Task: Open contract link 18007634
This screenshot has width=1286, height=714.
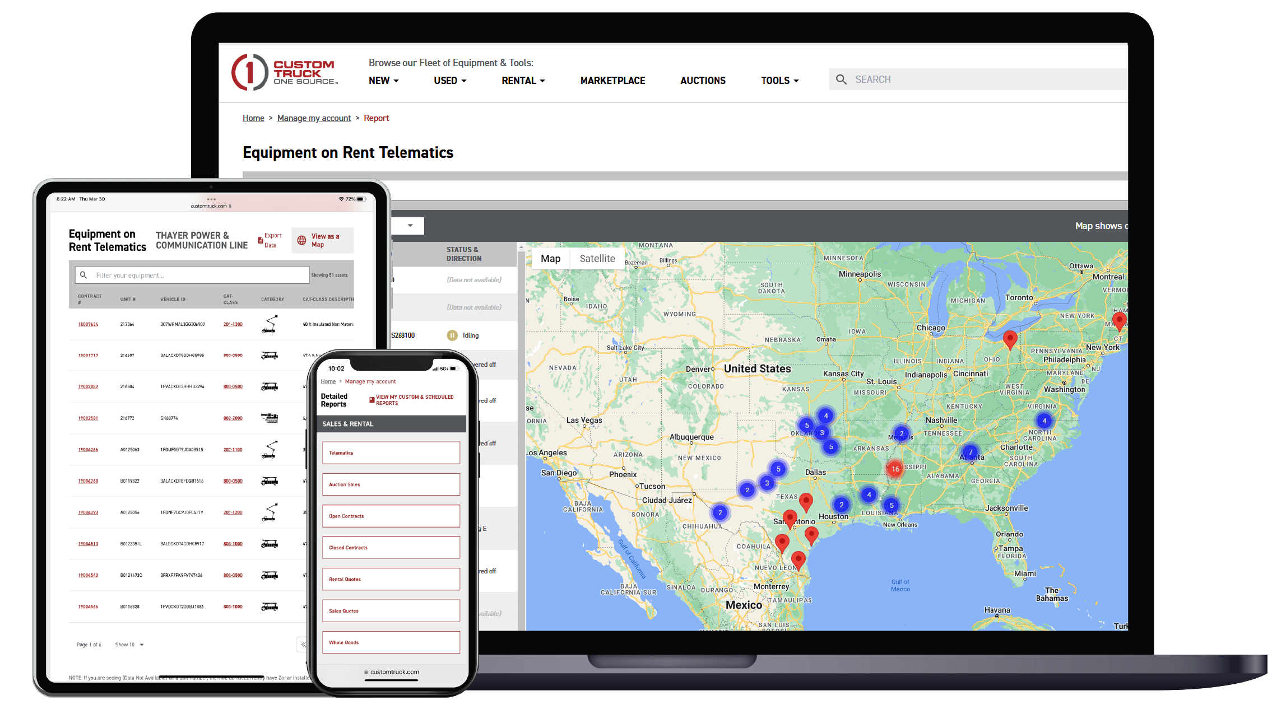Action: (x=88, y=324)
